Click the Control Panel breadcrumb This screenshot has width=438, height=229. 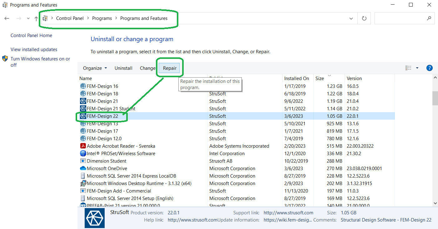[70, 18]
